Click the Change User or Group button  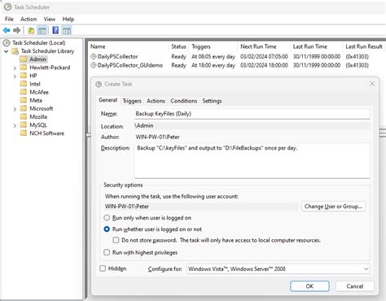click(333, 207)
